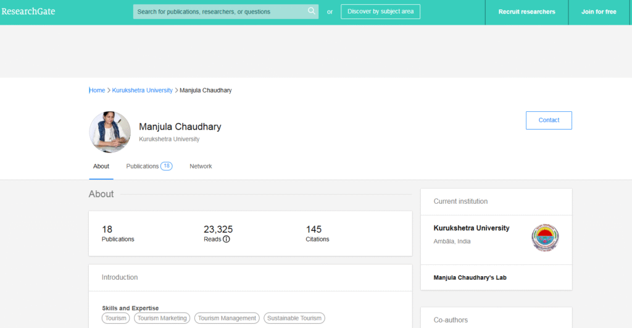Open the Reads info icon
Screen dimensions: 632x328
227,239
